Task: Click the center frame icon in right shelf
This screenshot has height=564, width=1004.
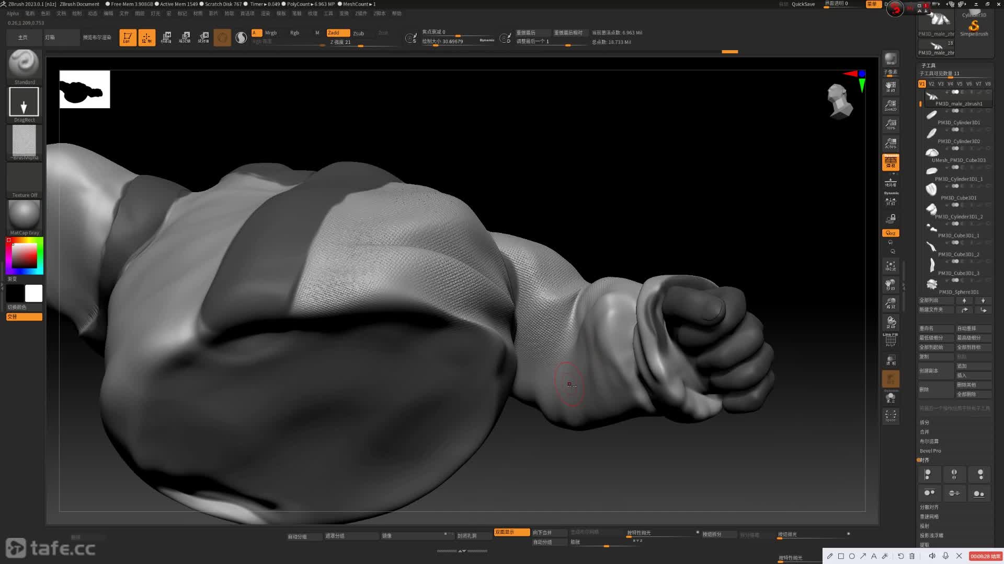Action: coord(891,265)
